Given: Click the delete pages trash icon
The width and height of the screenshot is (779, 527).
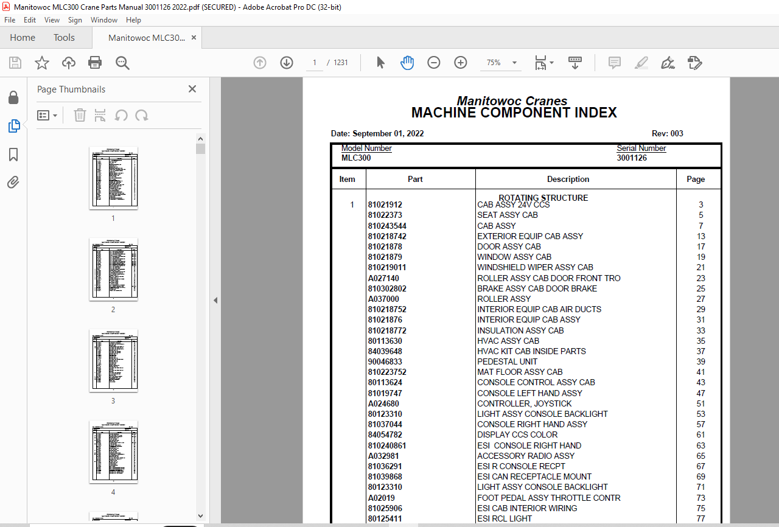Looking at the screenshot, I should click(80, 115).
